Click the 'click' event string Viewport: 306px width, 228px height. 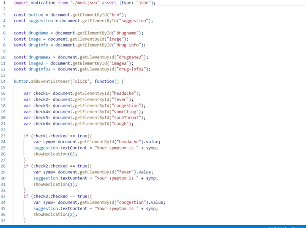pos(81,81)
